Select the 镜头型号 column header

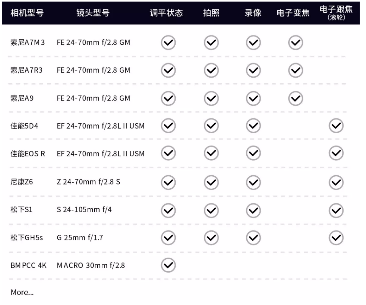[x=93, y=13]
